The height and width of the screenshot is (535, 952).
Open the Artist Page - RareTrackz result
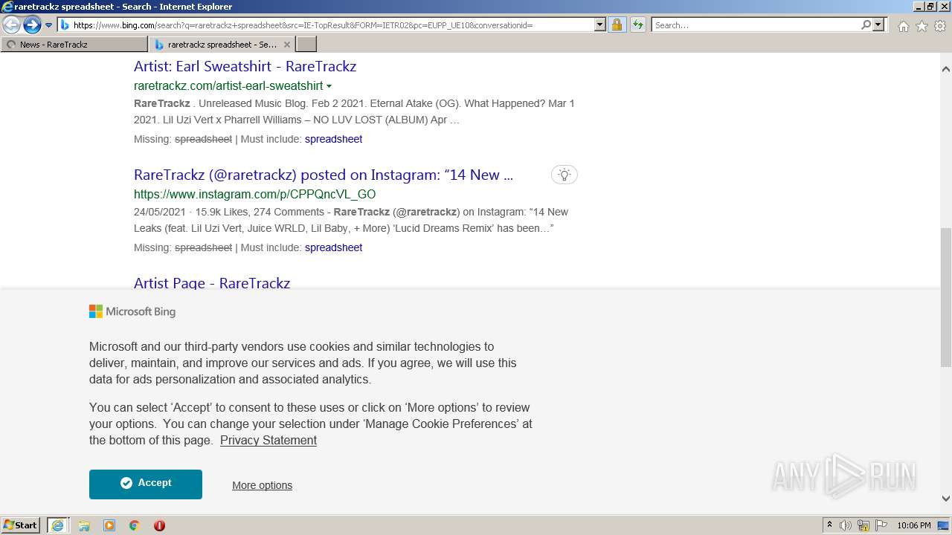click(x=212, y=282)
